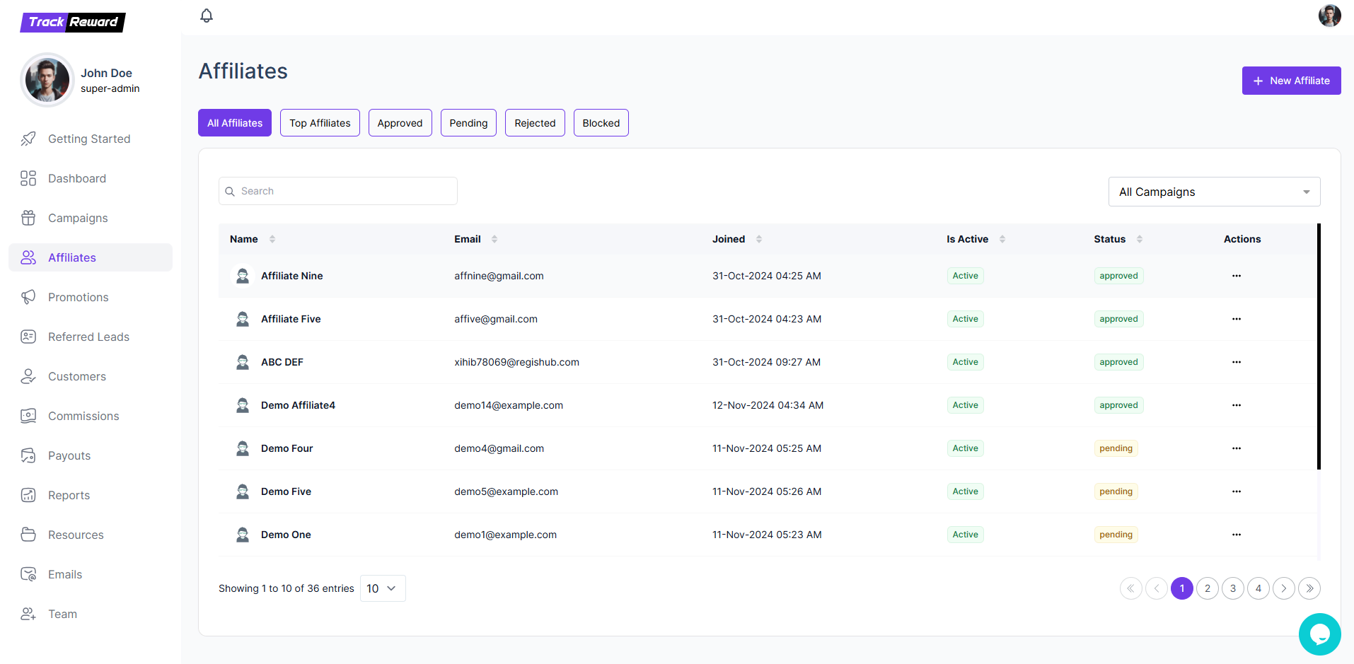Open Getting Started in the sidebar
The image size is (1354, 664).
click(90, 139)
